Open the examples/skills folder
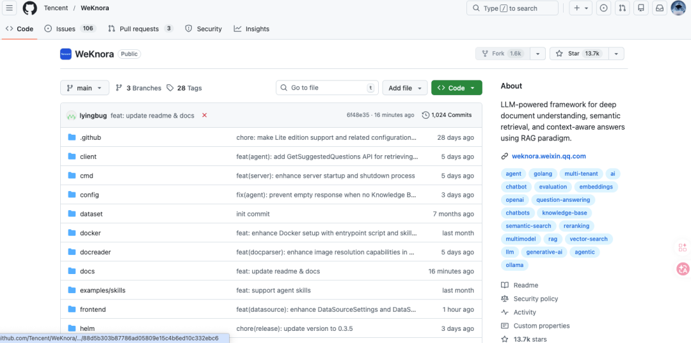Image resolution: width=691 pixels, height=343 pixels. click(x=102, y=291)
